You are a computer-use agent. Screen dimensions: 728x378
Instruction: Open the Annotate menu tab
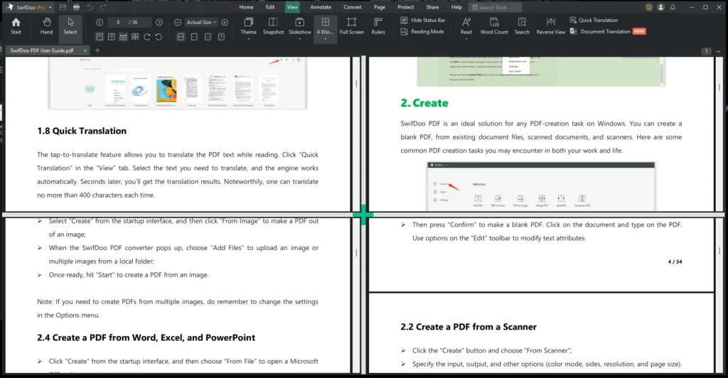[321, 7]
